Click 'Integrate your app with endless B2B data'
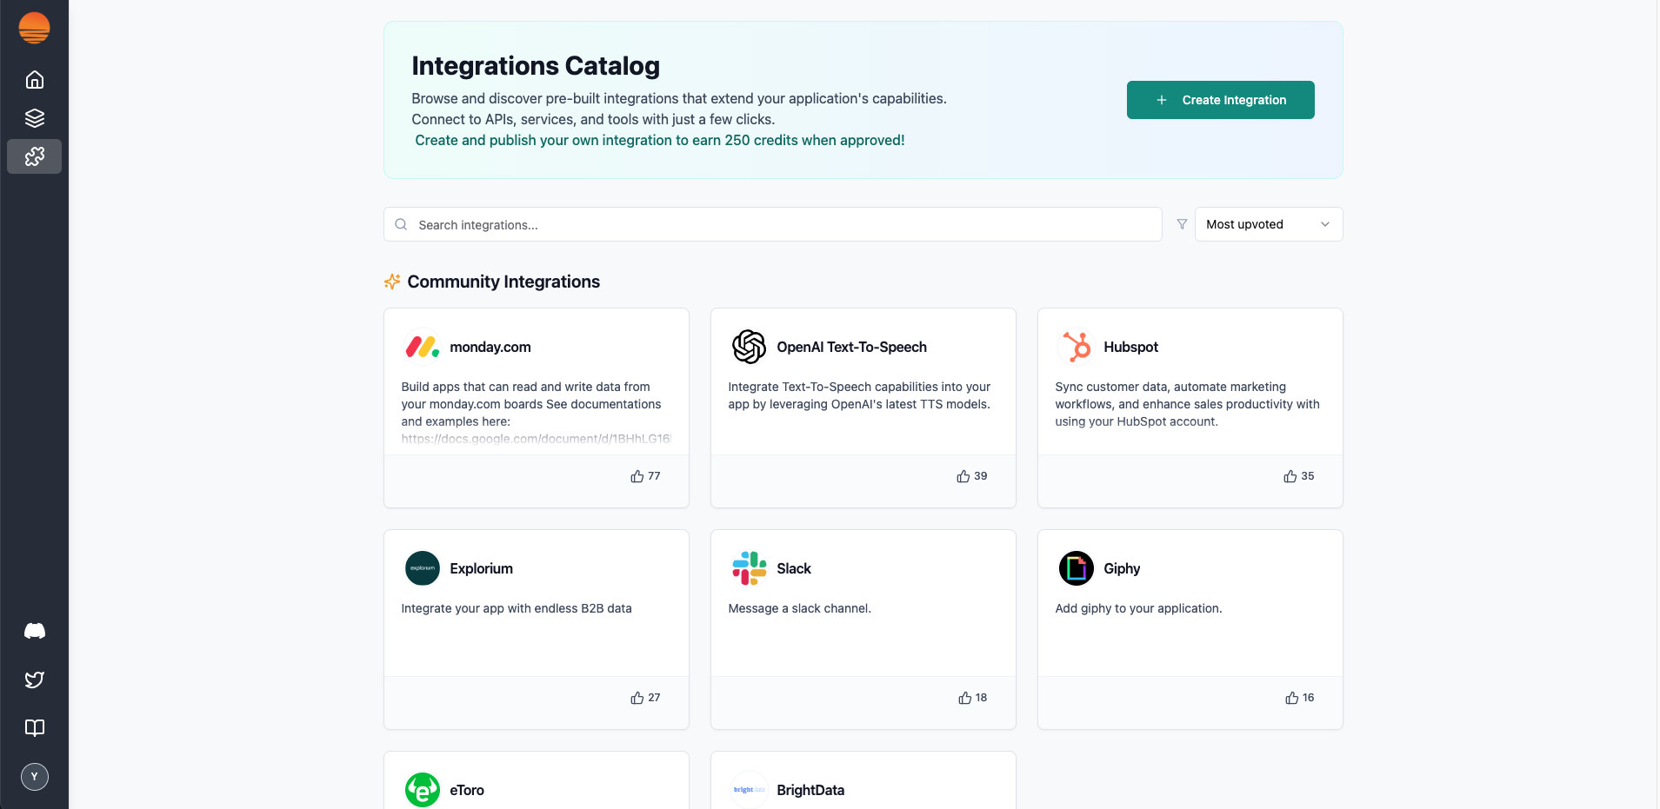 [517, 608]
